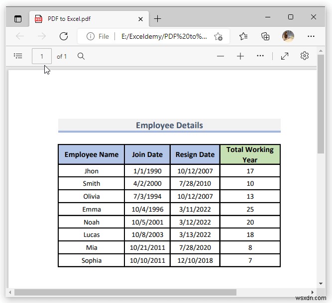Image resolution: width=332 pixels, height=303 pixels.
Task: Select the Sophia name cell
Action: pyautogui.click(x=92, y=260)
